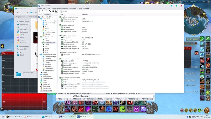The width and height of the screenshot is (211, 119).
Task: Select Имя компьютера tree entry
Action: click(49, 23)
